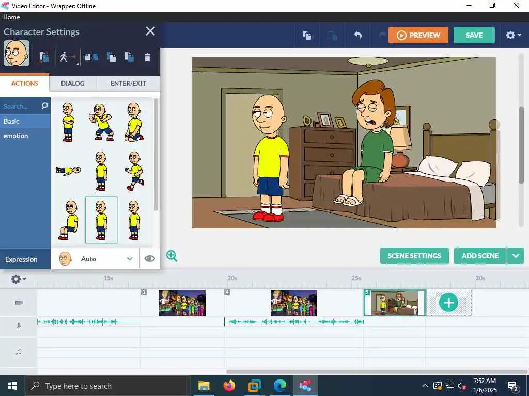Send the character backward one layer

coord(129,57)
